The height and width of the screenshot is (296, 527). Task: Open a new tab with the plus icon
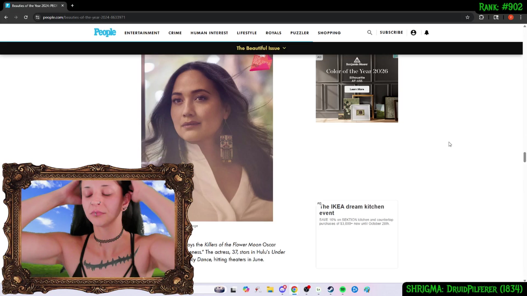72,5
